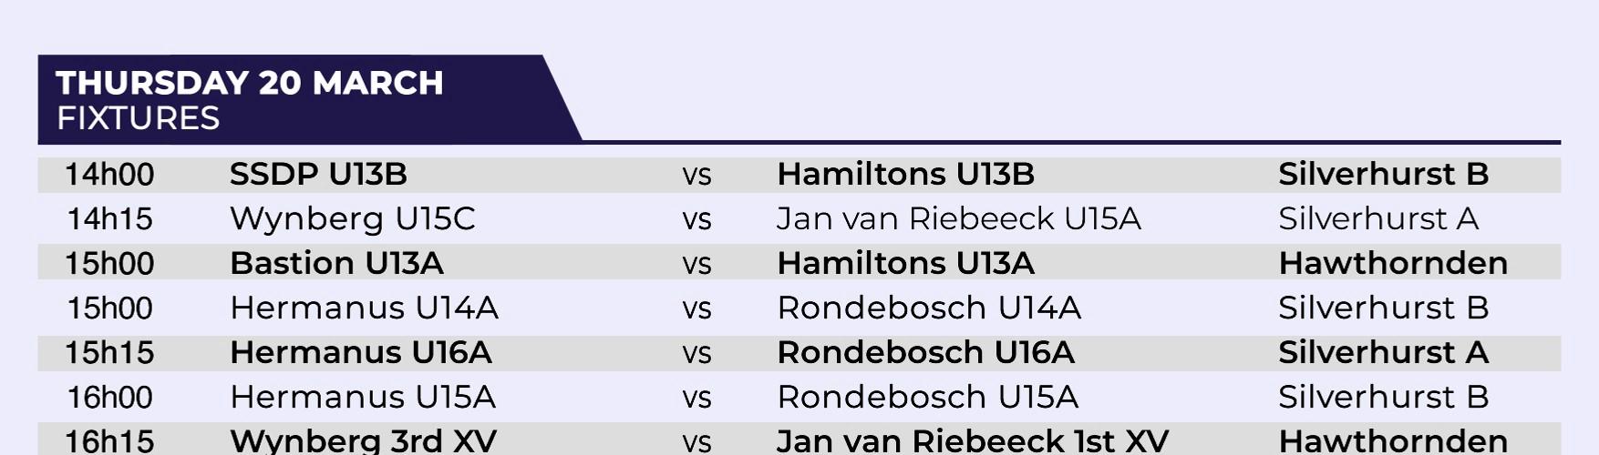Select Jan van Riebeeck 1st XV entry

coord(973,440)
